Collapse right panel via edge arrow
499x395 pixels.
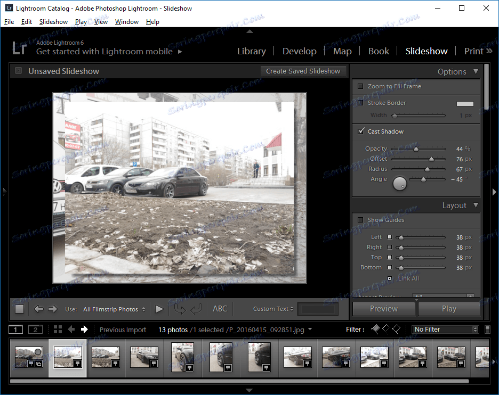click(x=494, y=192)
